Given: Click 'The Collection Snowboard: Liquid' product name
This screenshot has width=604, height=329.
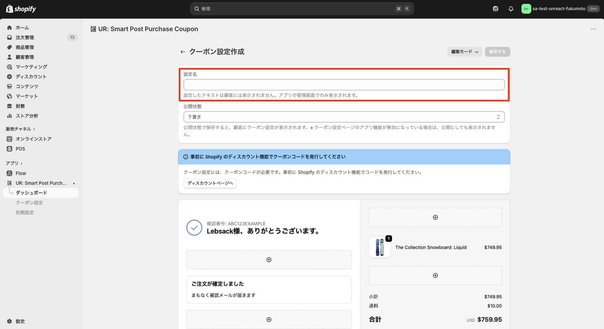Looking at the screenshot, I should [x=431, y=247].
